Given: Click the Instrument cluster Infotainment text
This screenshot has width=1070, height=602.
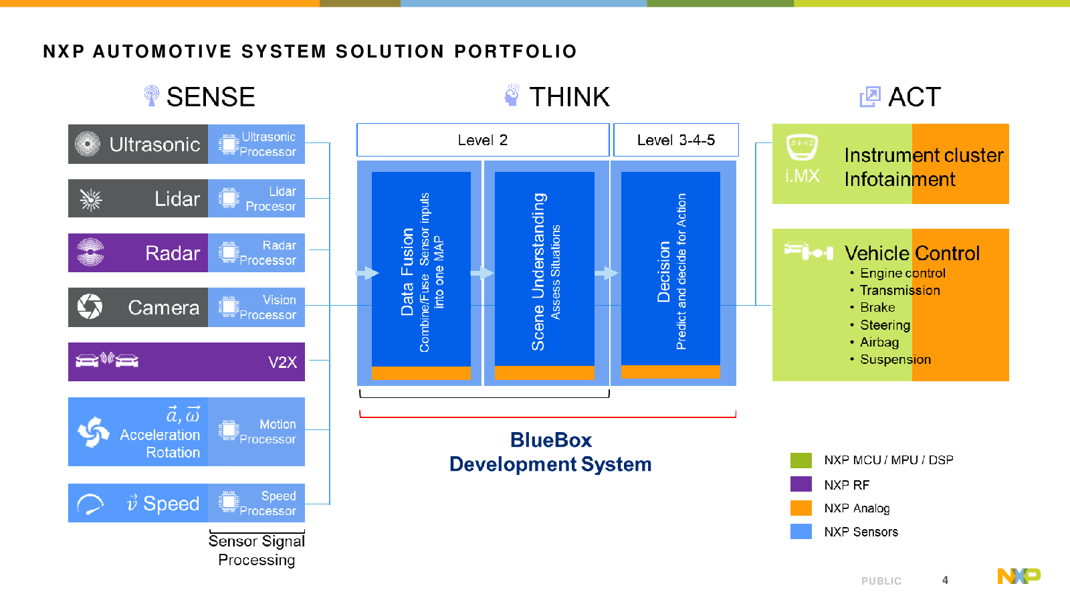Looking at the screenshot, I should point(924,167).
